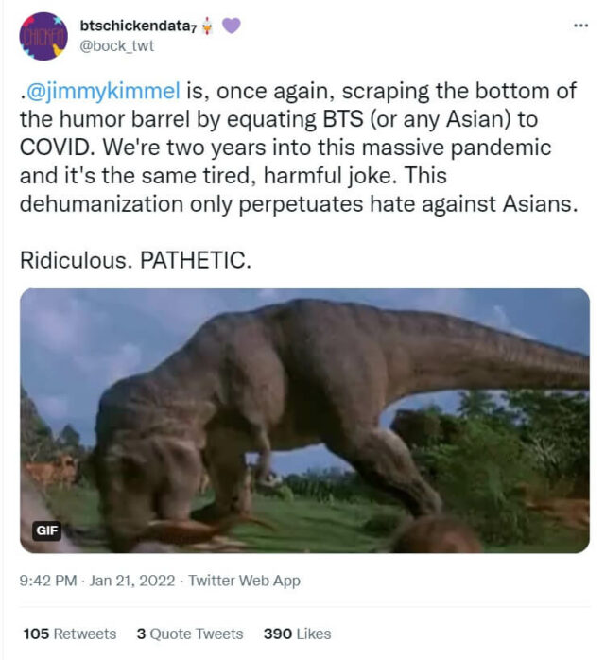Screen dimensions: 605x660
Task: Open the three-dot more options menu
Action: point(580,26)
